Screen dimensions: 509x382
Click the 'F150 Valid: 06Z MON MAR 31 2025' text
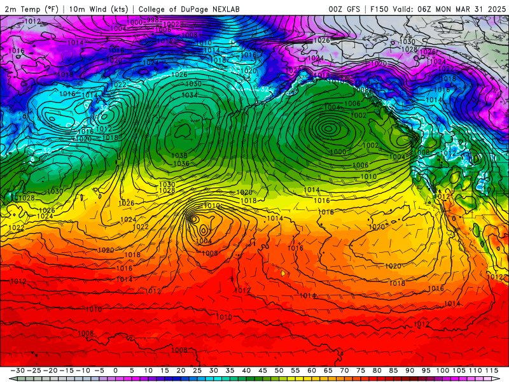[x=438, y=9]
